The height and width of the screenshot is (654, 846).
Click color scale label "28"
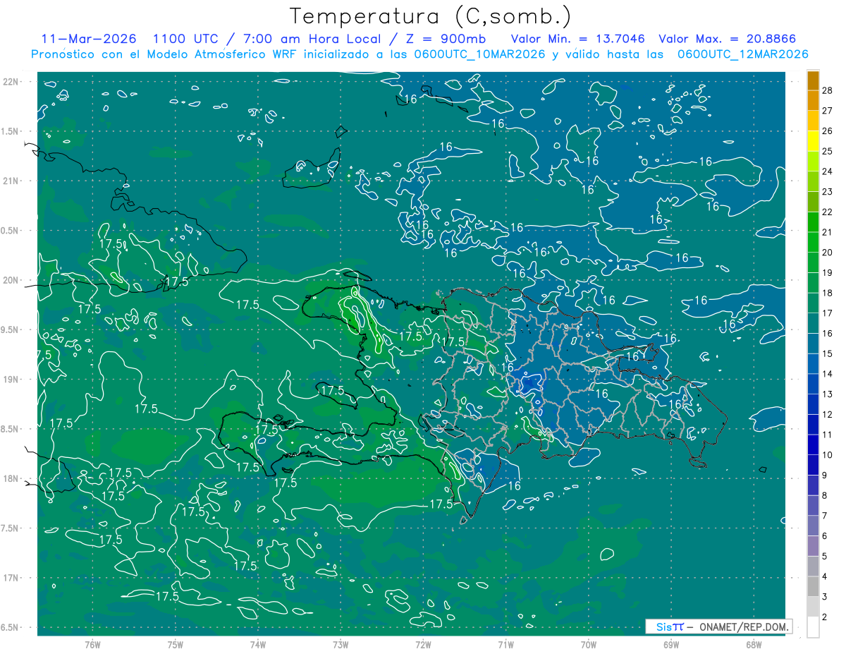coord(828,90)
